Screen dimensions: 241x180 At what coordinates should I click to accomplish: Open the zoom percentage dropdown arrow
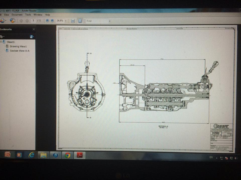(66, 21)
